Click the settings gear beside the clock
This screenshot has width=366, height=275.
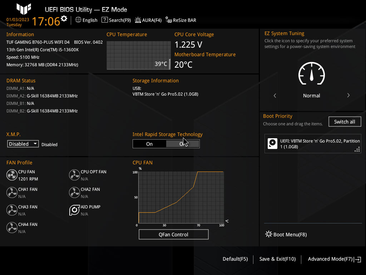click(x=64, y=19)
